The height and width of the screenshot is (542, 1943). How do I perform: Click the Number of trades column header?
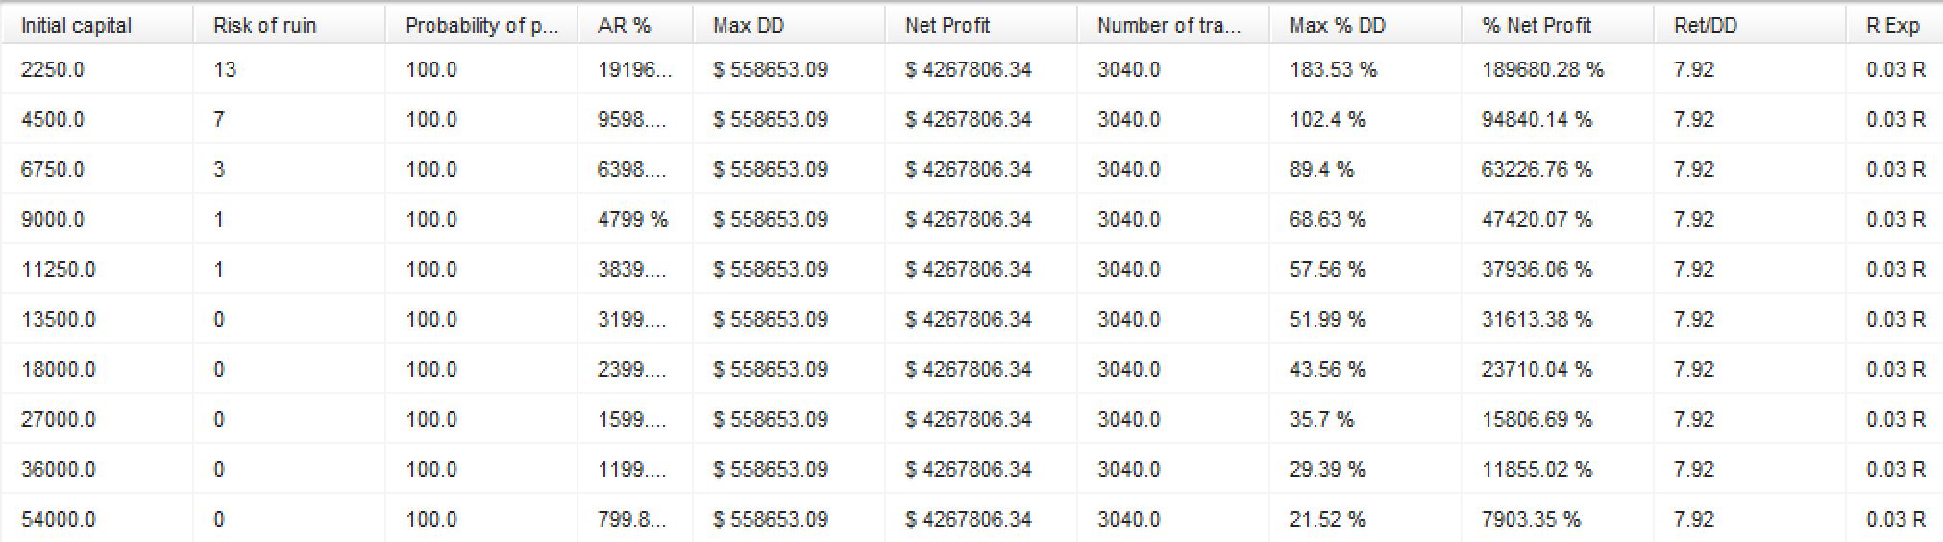(1172, 26)
